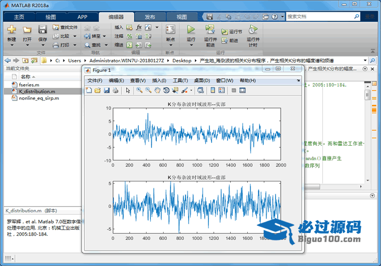This screenshot has height=266, width=381.
Task: Click the Insert Legend icon in Figure 1
Action: point(221,90)
